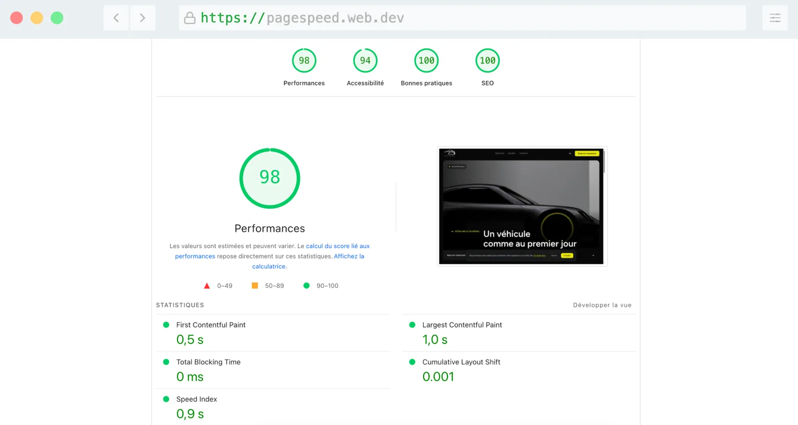Click the lock icon in the address bar
Viewport: 798px width, 425px height.
[x=190, y=18]
